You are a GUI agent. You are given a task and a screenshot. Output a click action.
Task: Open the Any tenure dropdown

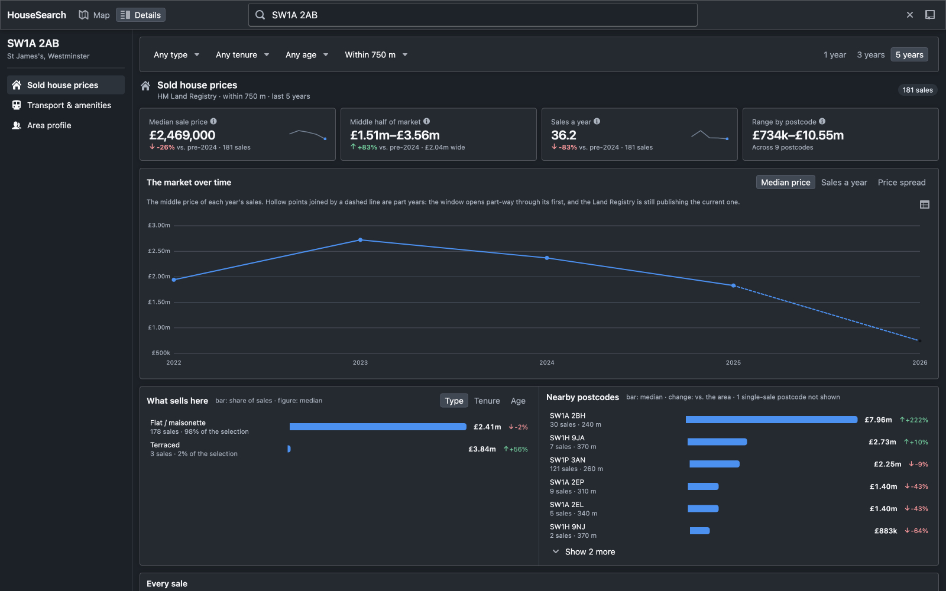click(x=242, y=55)
